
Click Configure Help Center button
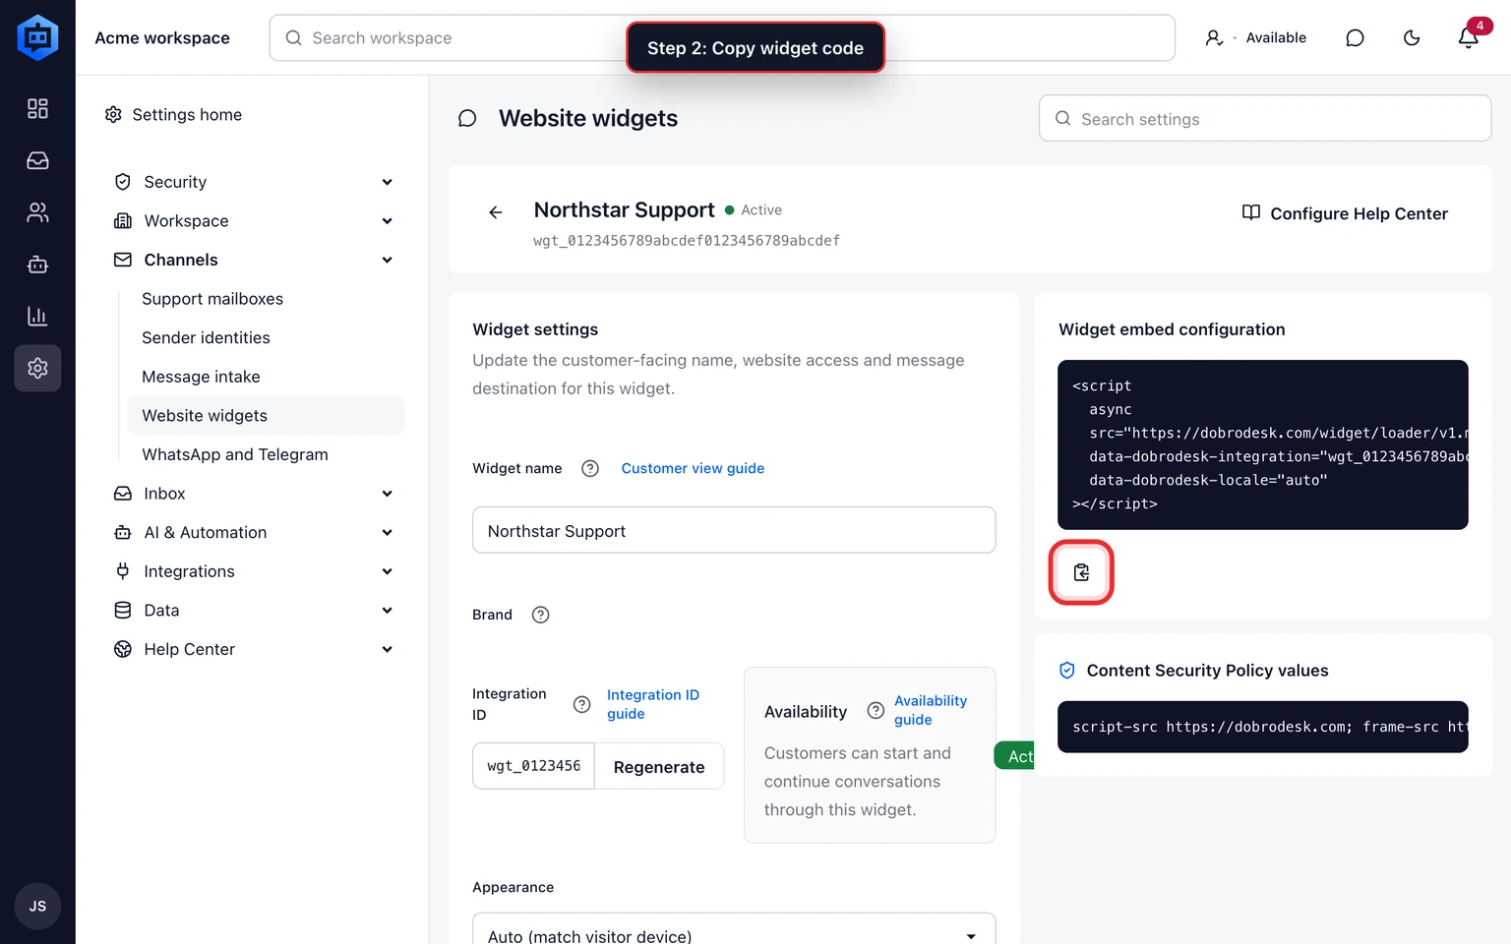point(1345,213)
